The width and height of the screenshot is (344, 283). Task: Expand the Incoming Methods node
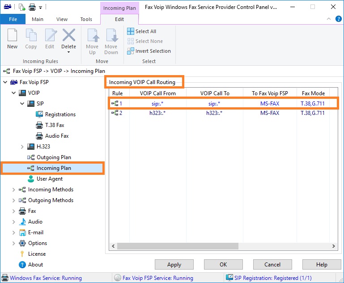pos(13,190)
